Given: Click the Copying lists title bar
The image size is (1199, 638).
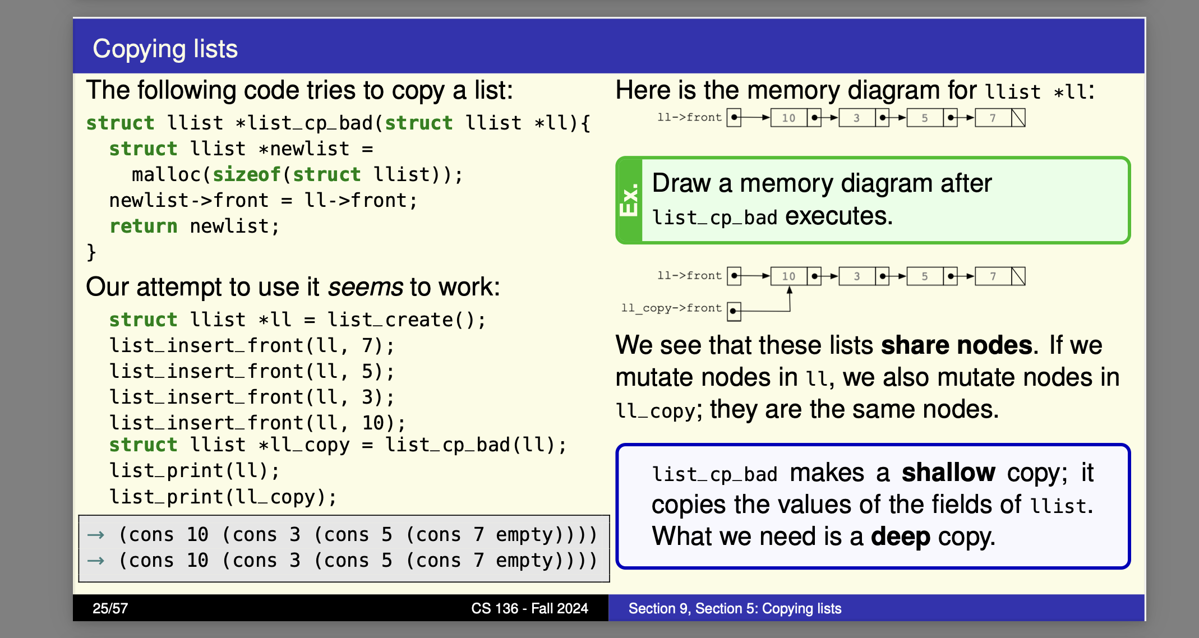Looking at the screenshot, I should tap(166, 48).
